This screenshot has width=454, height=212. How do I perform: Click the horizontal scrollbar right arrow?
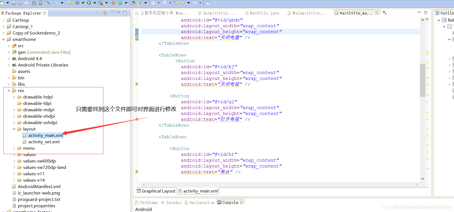(x=417, y=184)
